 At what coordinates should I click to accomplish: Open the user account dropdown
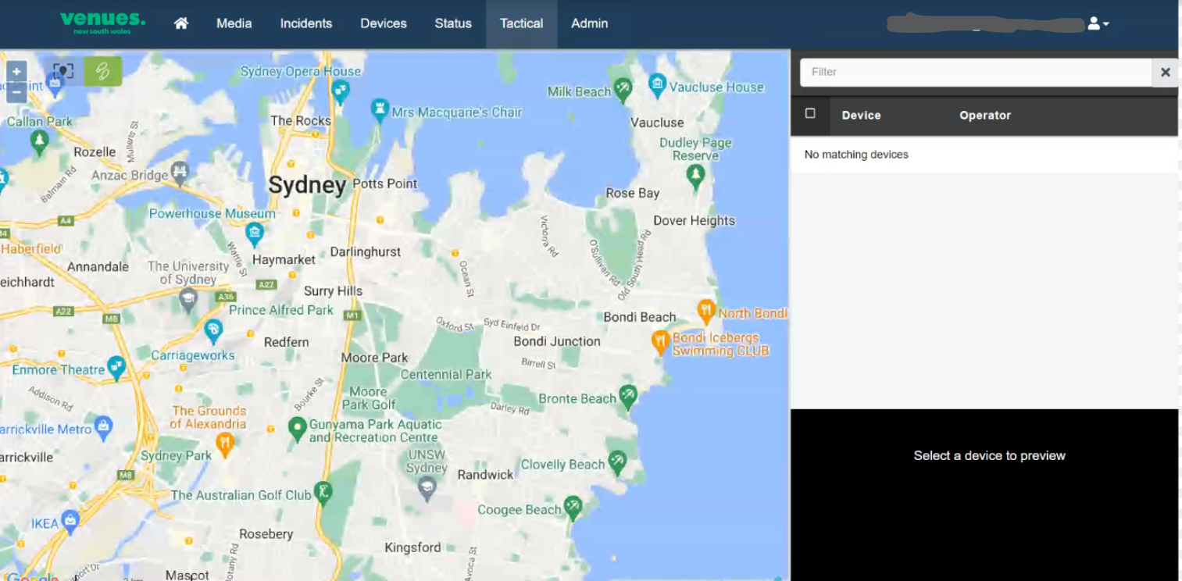click(1098, 24)
